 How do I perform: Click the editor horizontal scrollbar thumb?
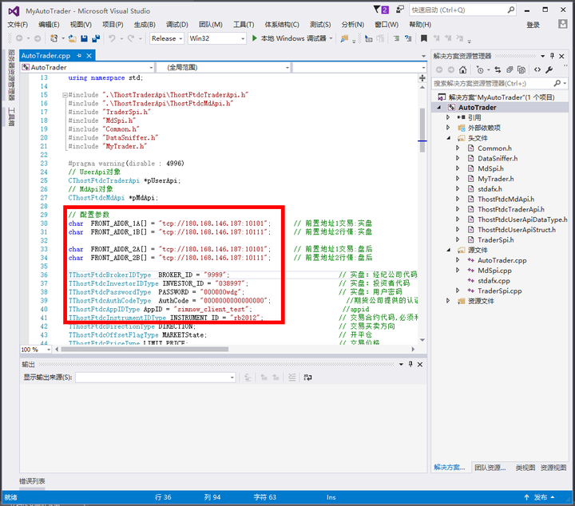[x=145, y=350]
